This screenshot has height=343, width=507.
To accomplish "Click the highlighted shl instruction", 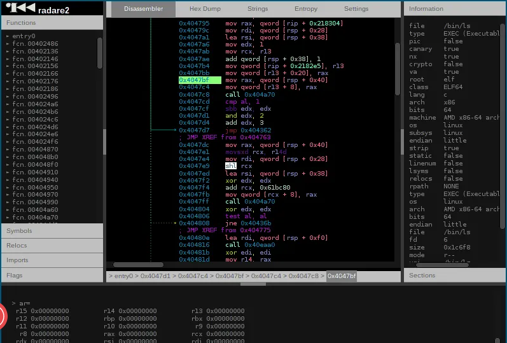I will point(231,166).
